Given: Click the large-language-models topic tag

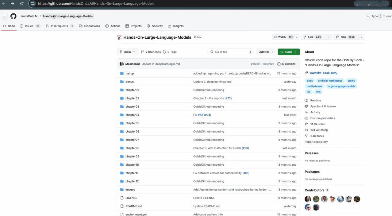Looking at the screenshot, I should [341, 86].
